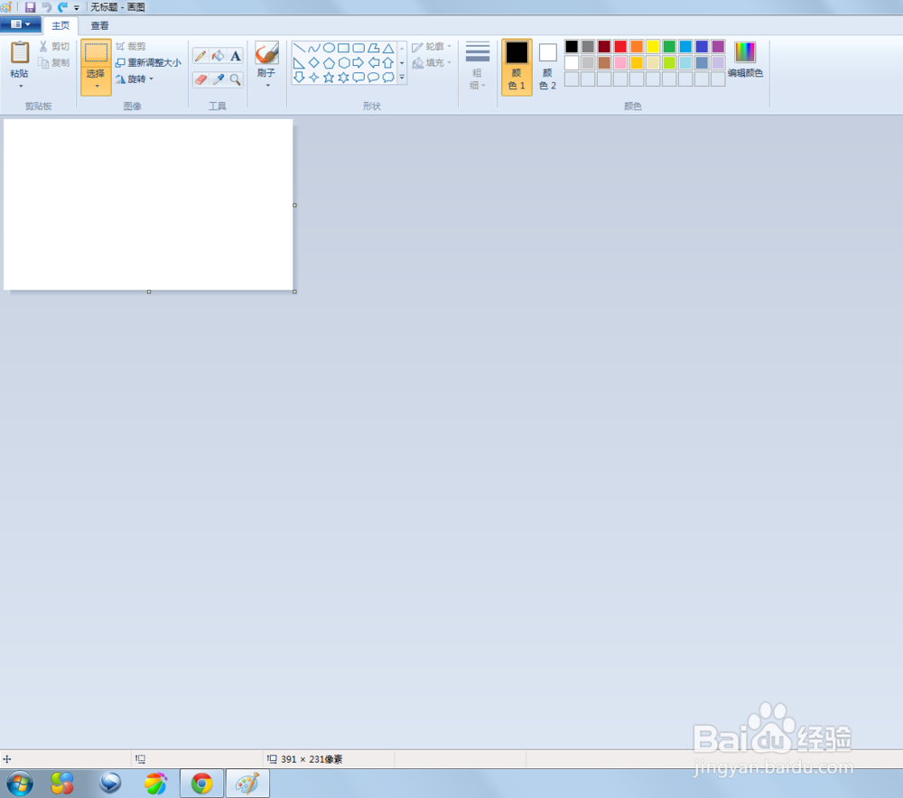Open Chrome from the taskbar
The height and width of the screenshot is (798, 903).
[x=201, y=784]
